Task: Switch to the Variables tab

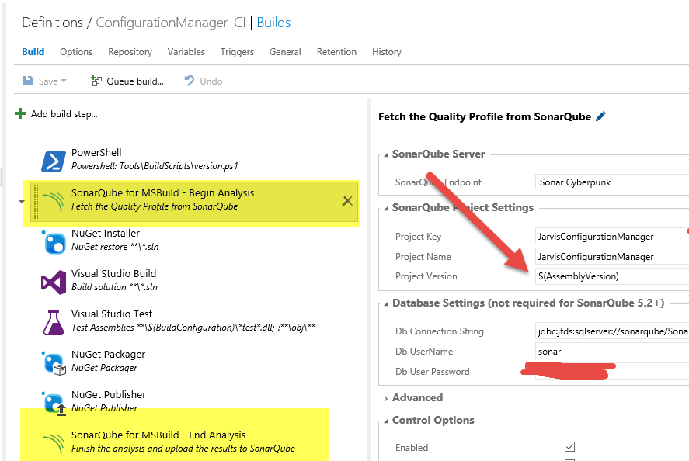Action: click(x=186, y=52)
